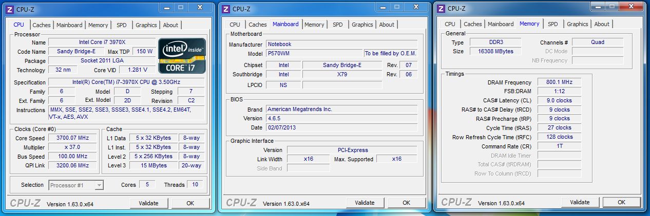Click the Cycle Time tRAS value 27 clocks
Screen dimensions: 650x216
(559, 128)
